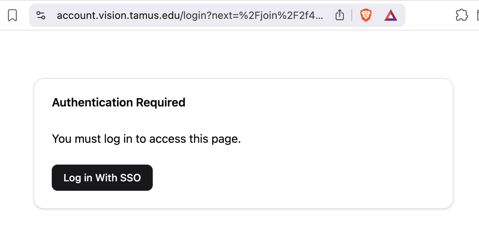Open site permission controls icon in address bar

click(41, 15)
